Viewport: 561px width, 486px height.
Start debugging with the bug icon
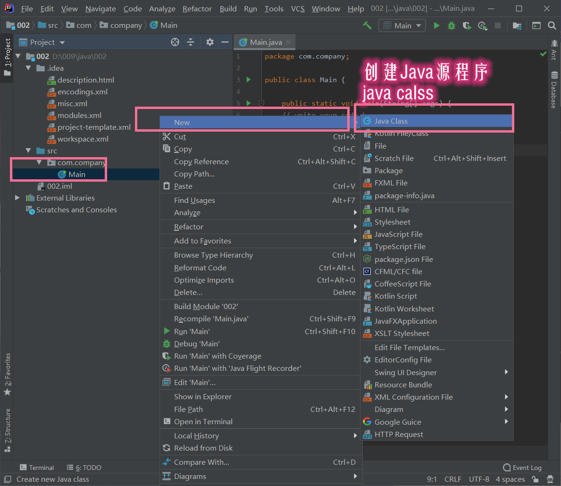pos(452,25)
